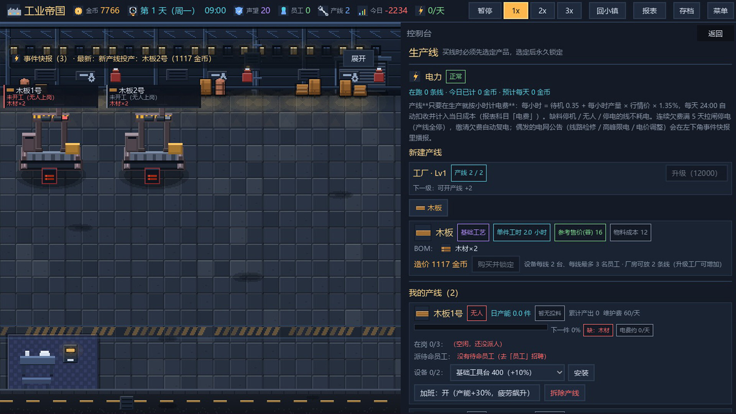Image resolution: width=736 pixels, height=414 pixels.
Task: Click 拆除产线 to demolish 木板1号
Action: pos(565,393)
